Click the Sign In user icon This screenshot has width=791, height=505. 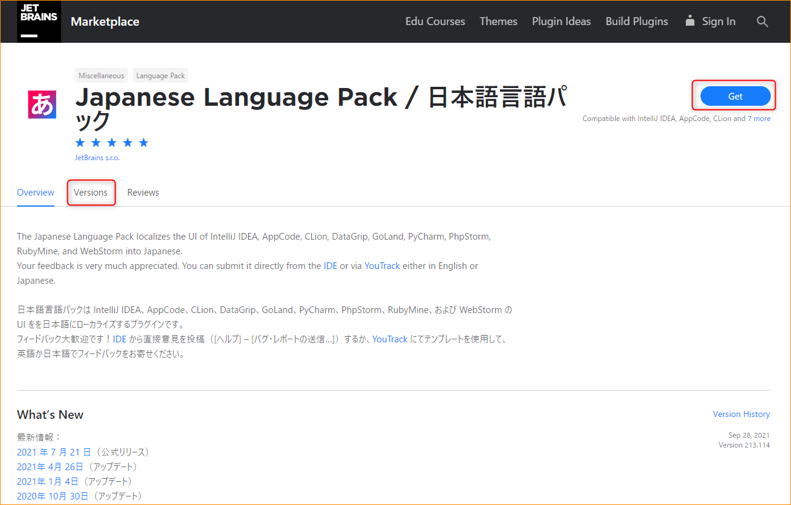click(690, 21)
